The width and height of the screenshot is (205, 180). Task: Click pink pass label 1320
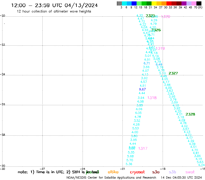pos(166,16)
